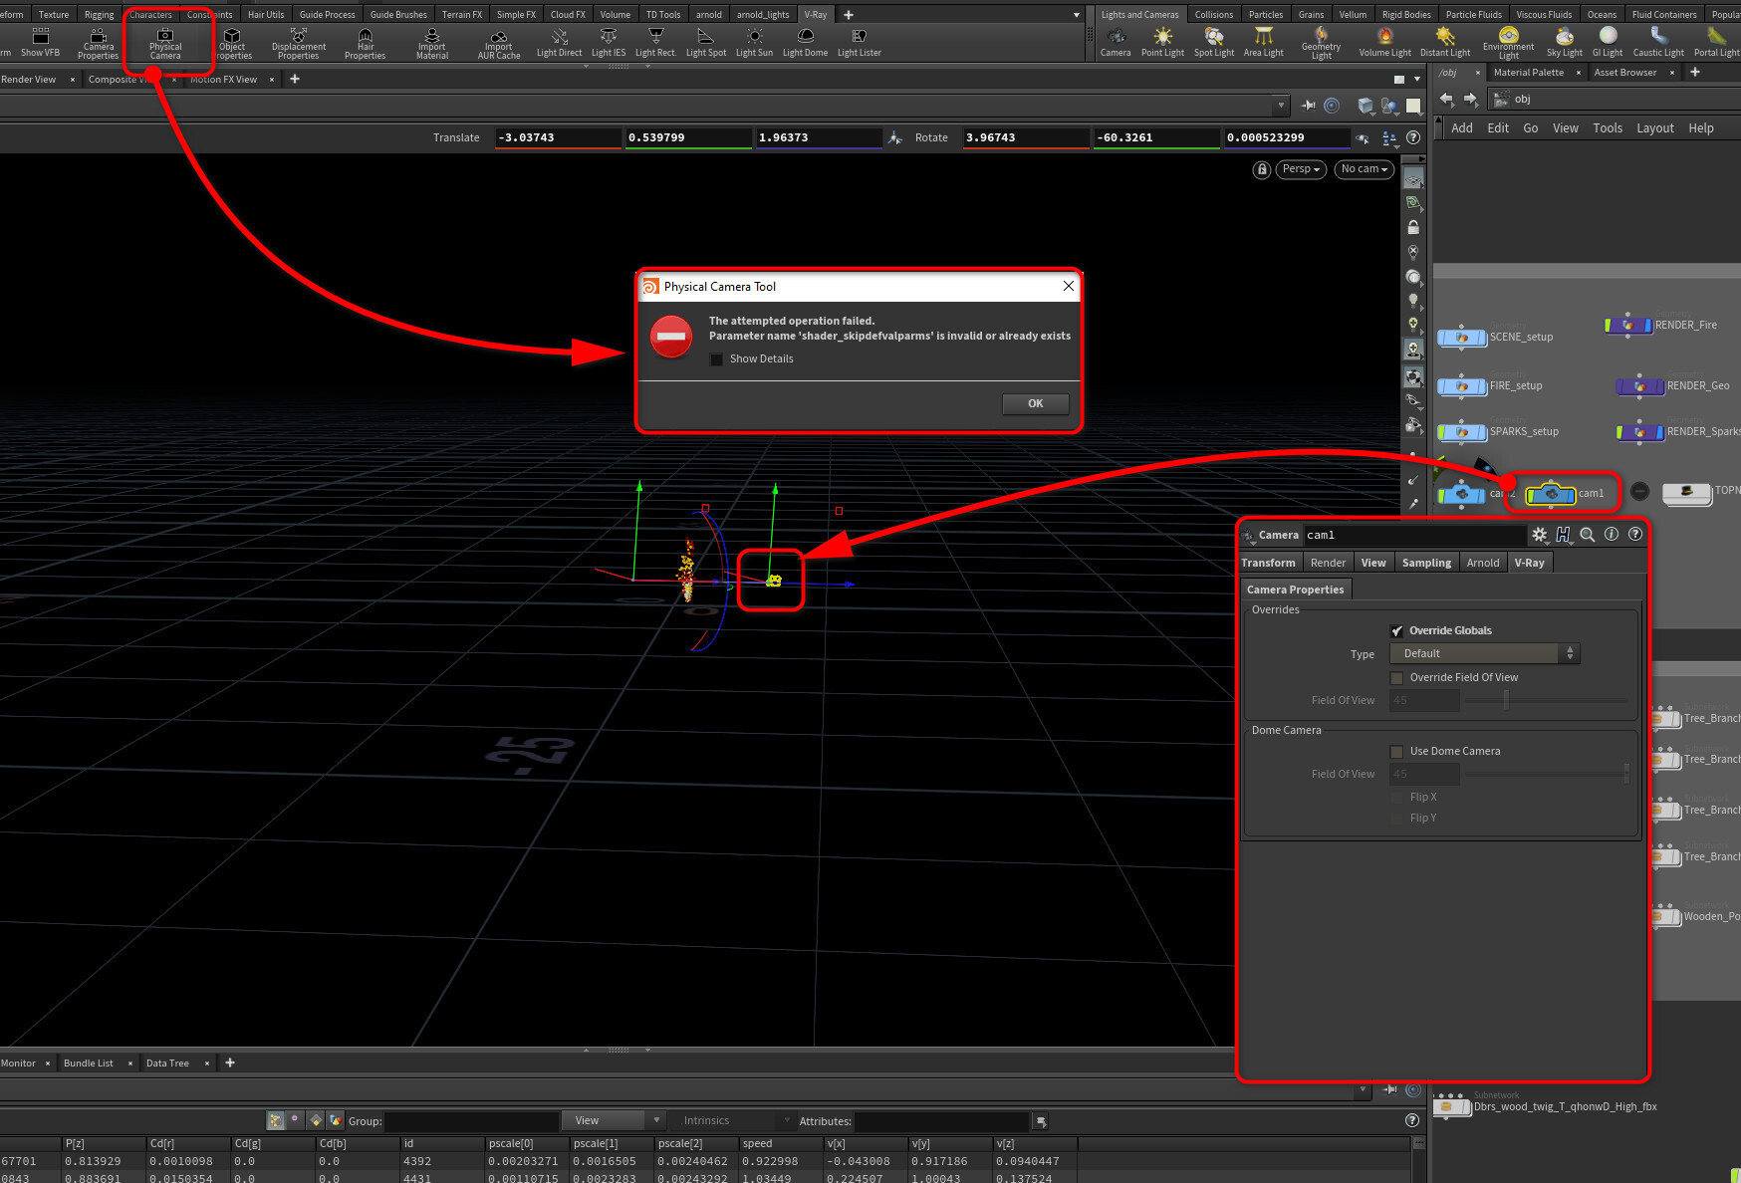1741x1183 pixels.
Task: Select the Physical Camera shelf tool
Action: coord(165,44)
